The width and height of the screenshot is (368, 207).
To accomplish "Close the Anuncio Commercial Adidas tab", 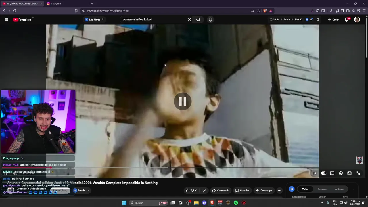I will tap(41, 3).
